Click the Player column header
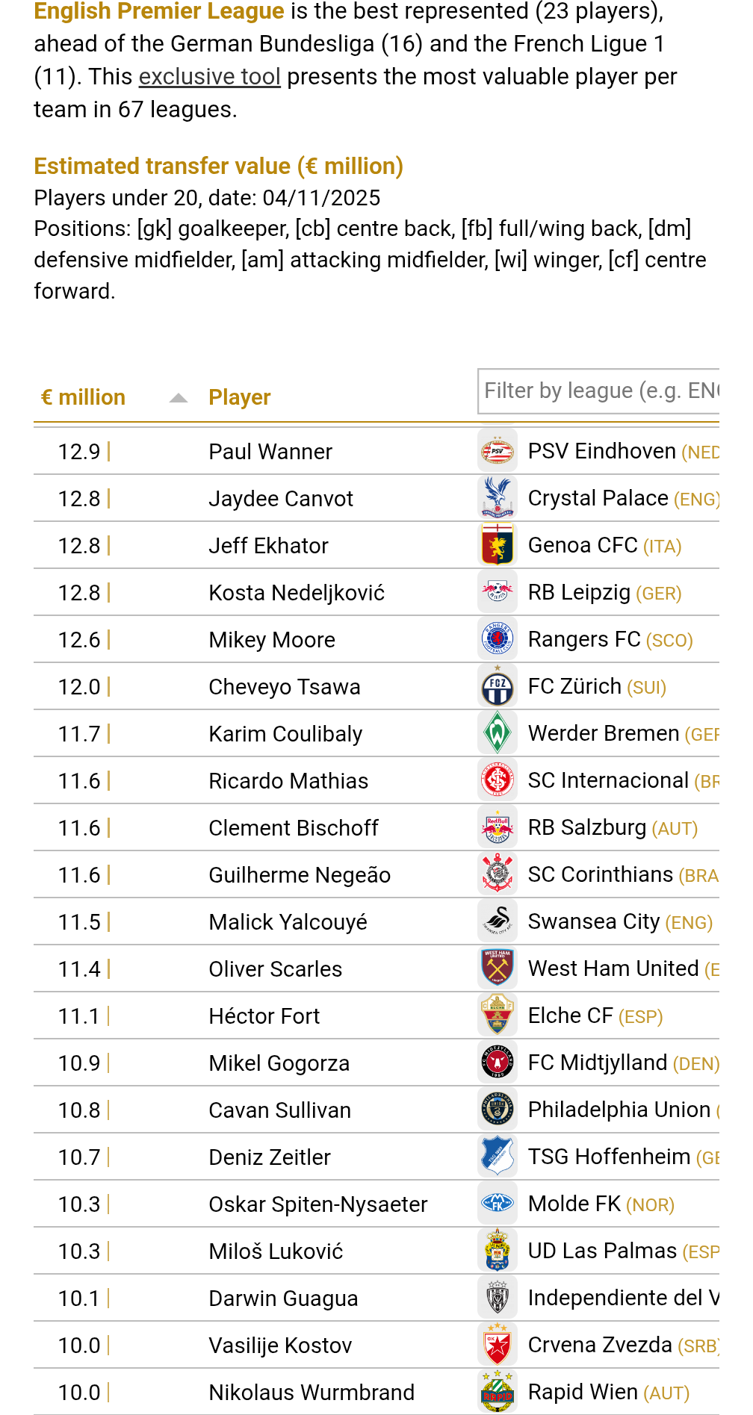The width and height of the screenshot is (753, 1415). tap(239, 397)
